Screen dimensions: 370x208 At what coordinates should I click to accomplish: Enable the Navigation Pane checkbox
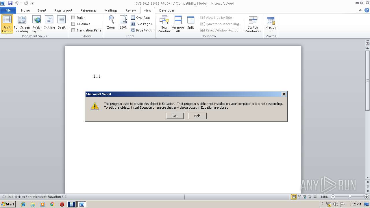coord(73,30)
